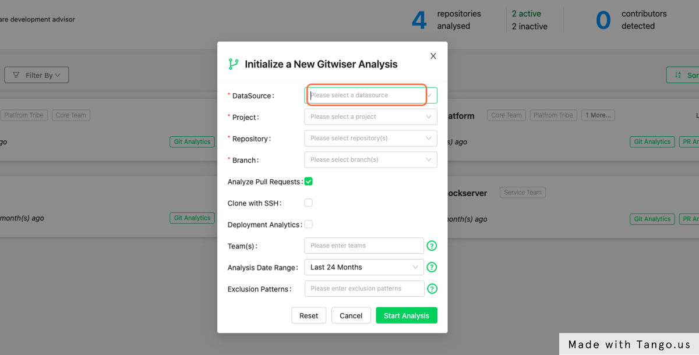Enable Deployment Analytics checkbox

coord(309,225)
